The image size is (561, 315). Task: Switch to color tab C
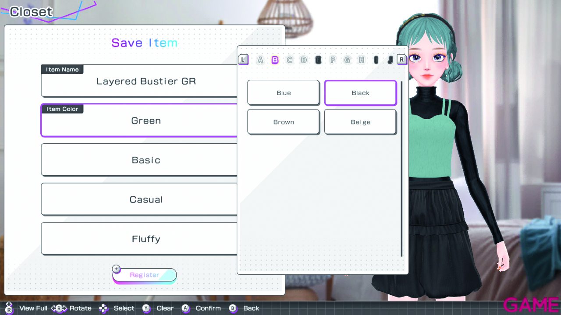tap(289, 60)
